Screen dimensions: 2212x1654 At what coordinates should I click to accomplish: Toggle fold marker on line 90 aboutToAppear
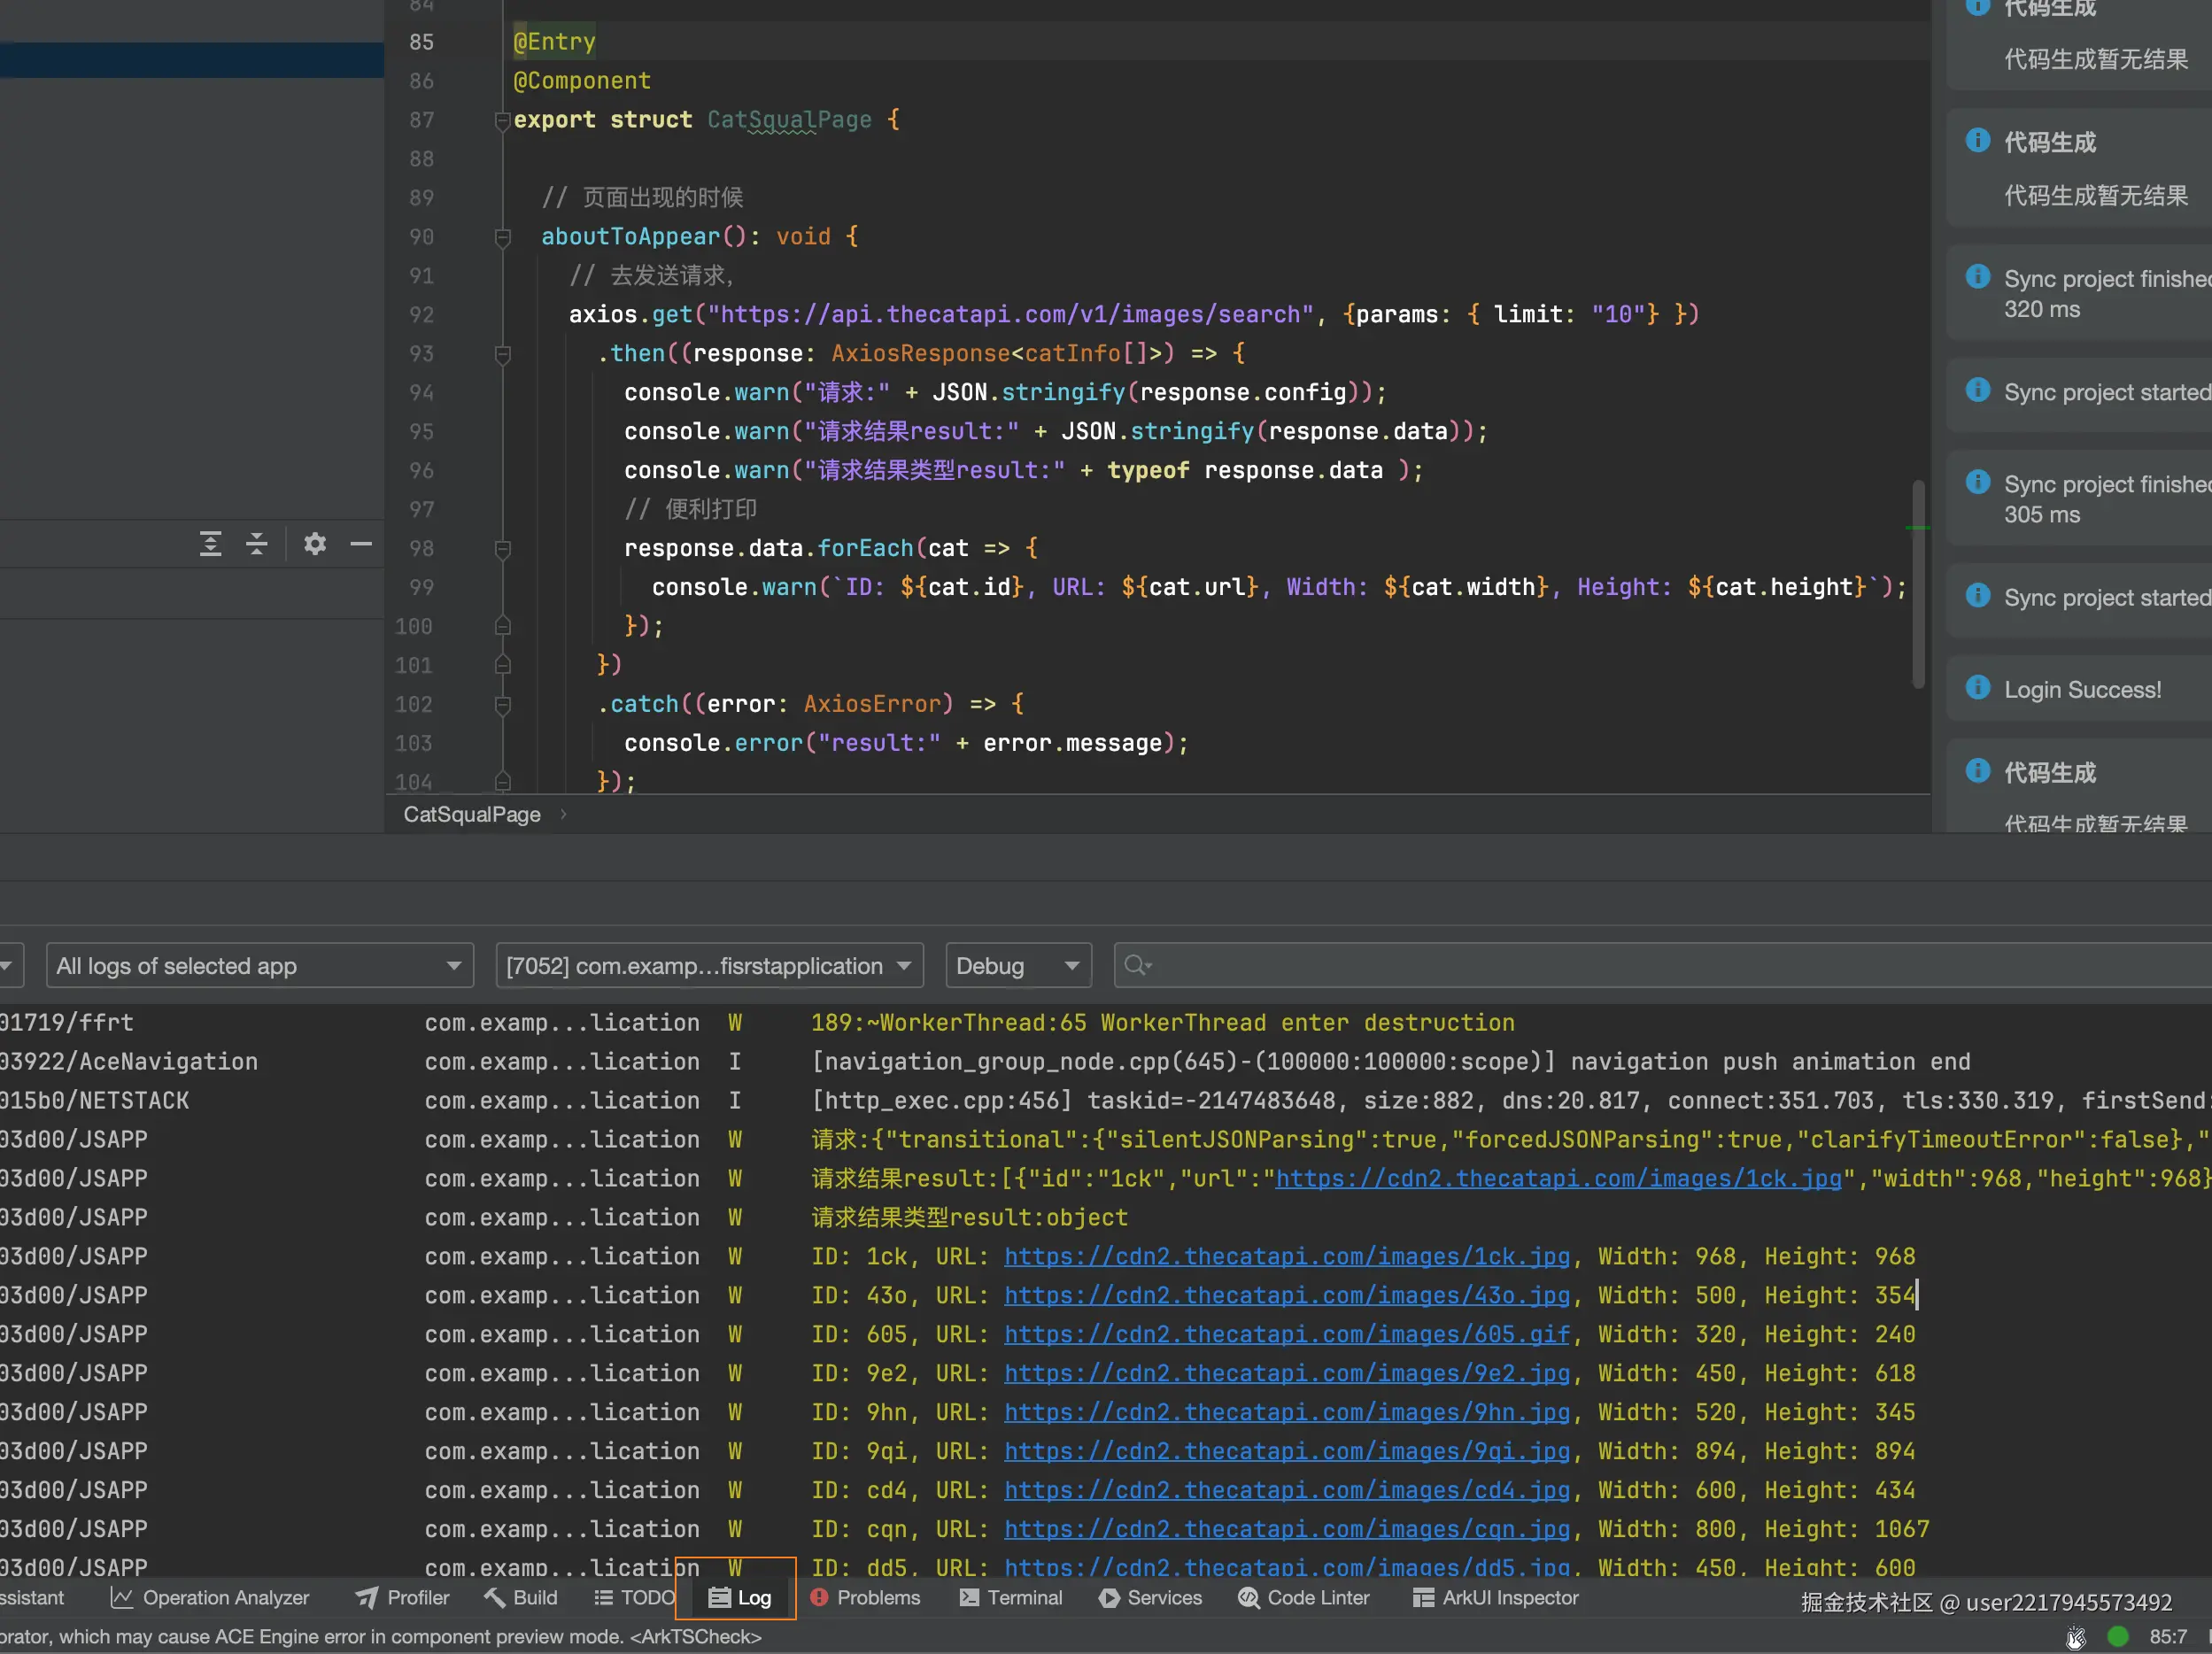503,238
